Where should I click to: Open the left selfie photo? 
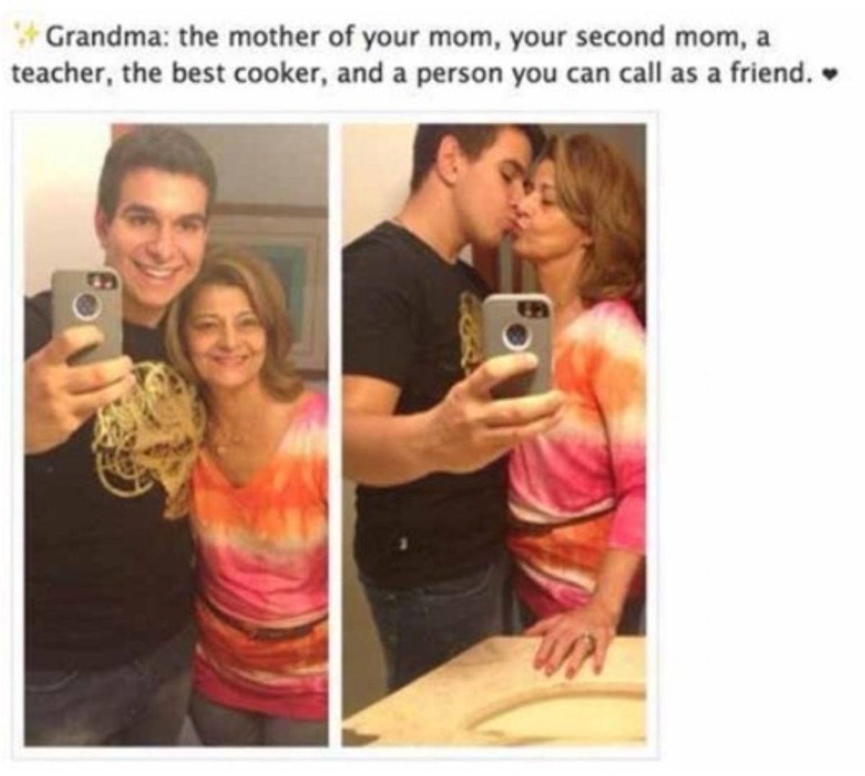point(177,435)
